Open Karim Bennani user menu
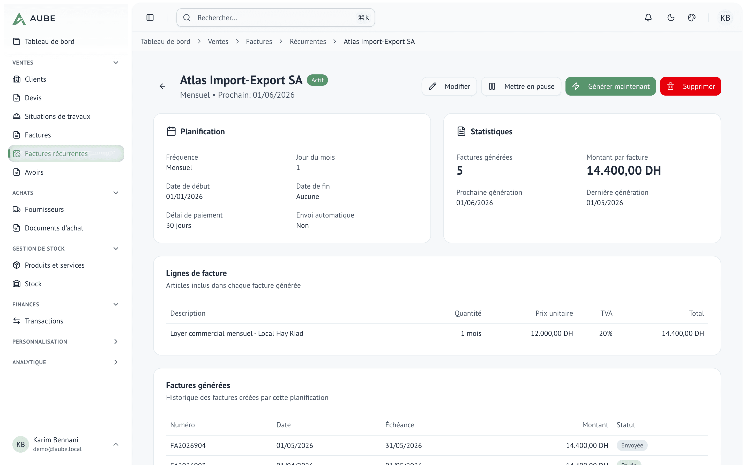 pyautogui.click(x=66, y=444)
